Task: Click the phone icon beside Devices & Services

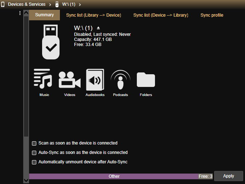Action: pyautogui.click(x=3, y=4)
